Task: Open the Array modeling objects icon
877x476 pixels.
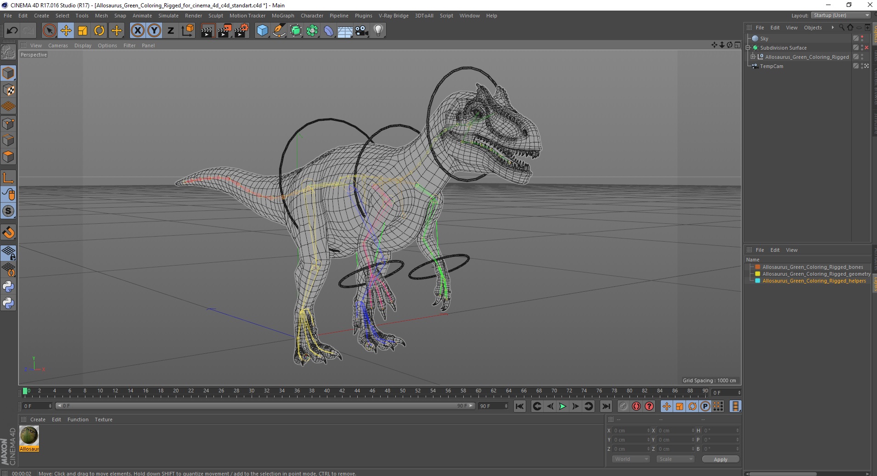Action: 313,31
